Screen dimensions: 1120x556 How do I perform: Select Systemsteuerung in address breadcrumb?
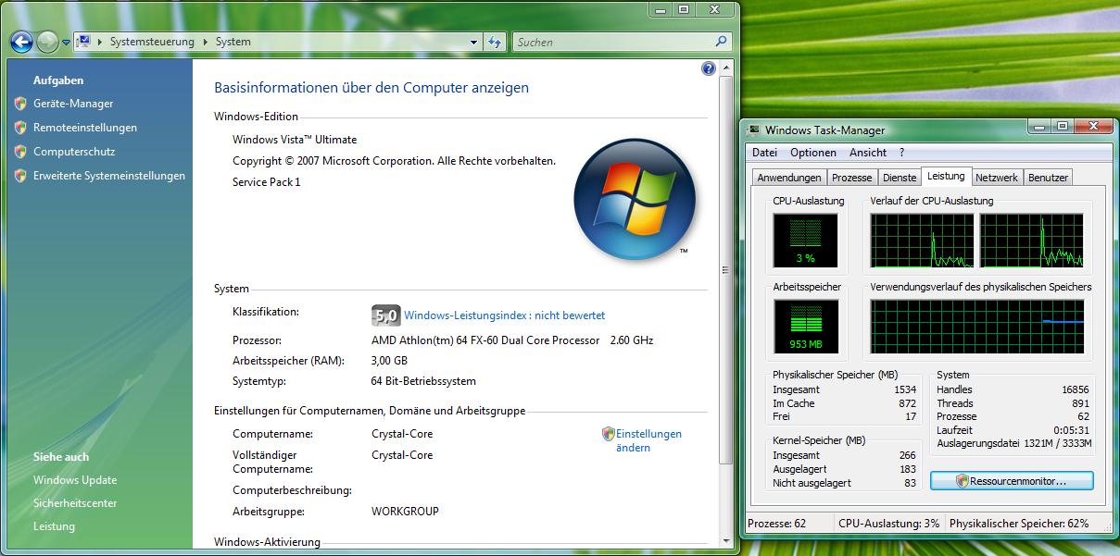coord(152,42)
